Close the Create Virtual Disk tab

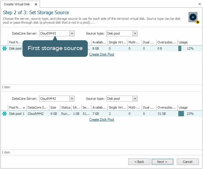click(x=36, y=4)
